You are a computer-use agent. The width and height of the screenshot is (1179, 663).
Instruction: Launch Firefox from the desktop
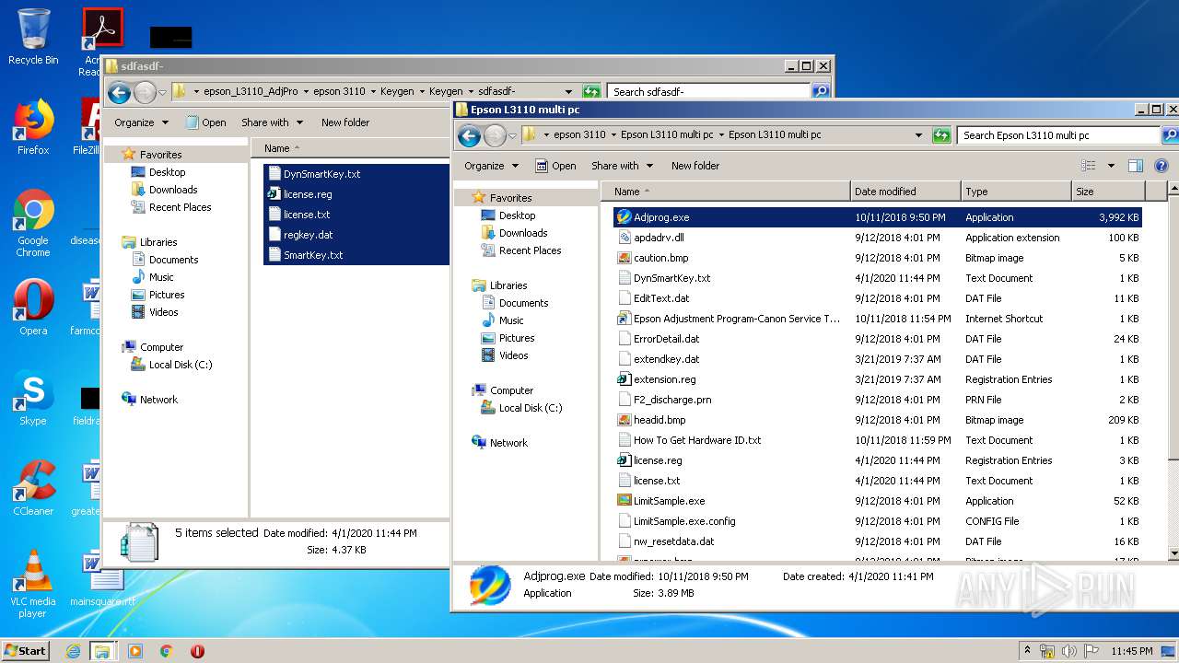tap(33, 127)
